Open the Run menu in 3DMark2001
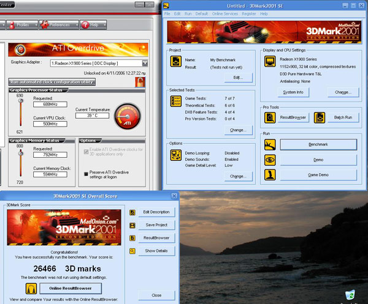 (188, 14)
